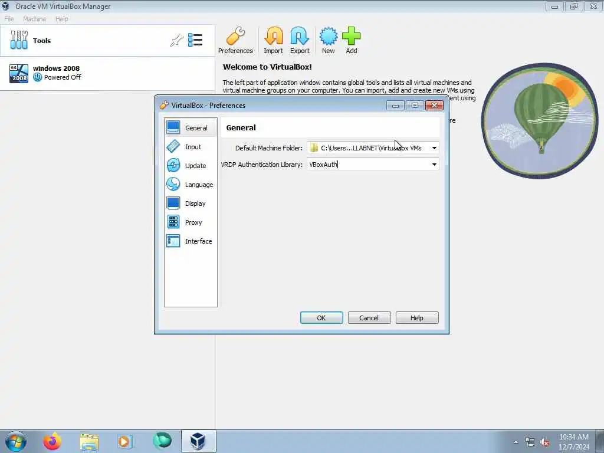The image size is (604, 453).
Task: Minimize the Preferences dialog window
Action: [x=395, y=106]
